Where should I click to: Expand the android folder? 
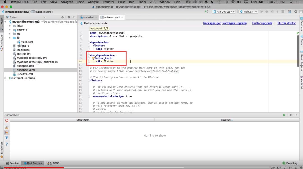pyautogui.click(x=10, y=30)
